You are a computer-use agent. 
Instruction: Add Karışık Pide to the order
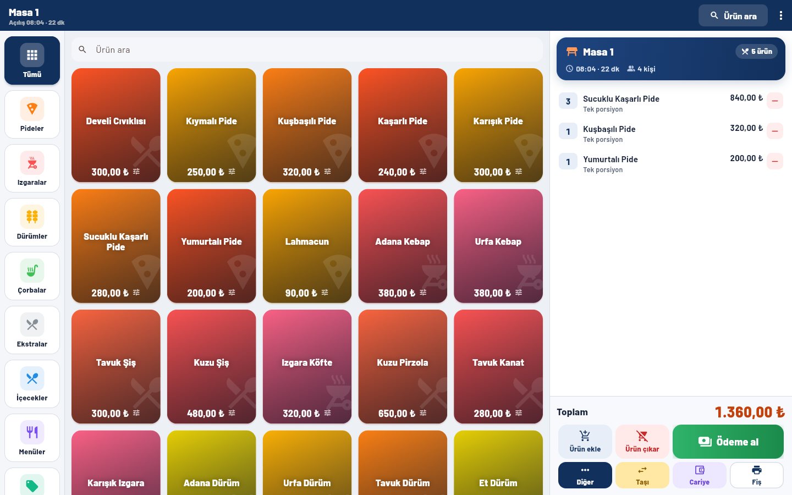click(498, 125)
